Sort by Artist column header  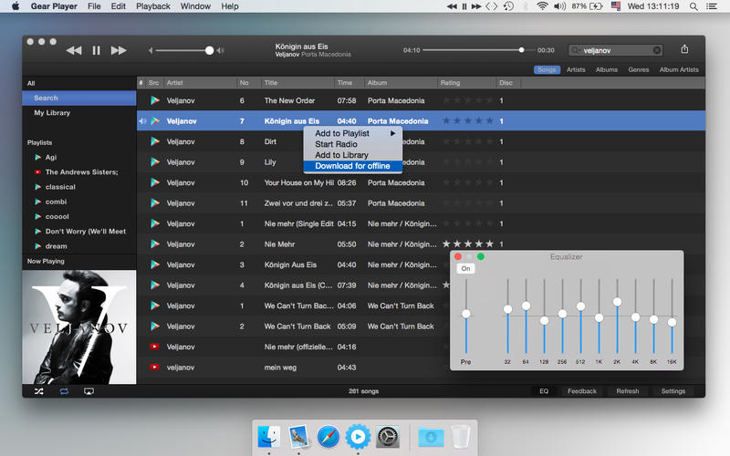[x=200, y=83]
